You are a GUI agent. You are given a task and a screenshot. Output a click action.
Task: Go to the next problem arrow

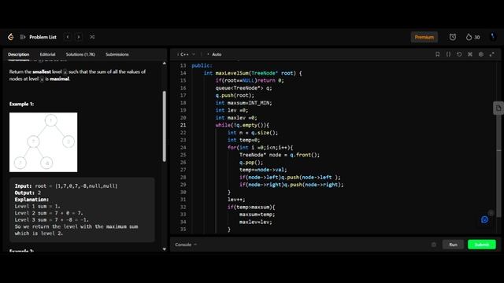79,37
